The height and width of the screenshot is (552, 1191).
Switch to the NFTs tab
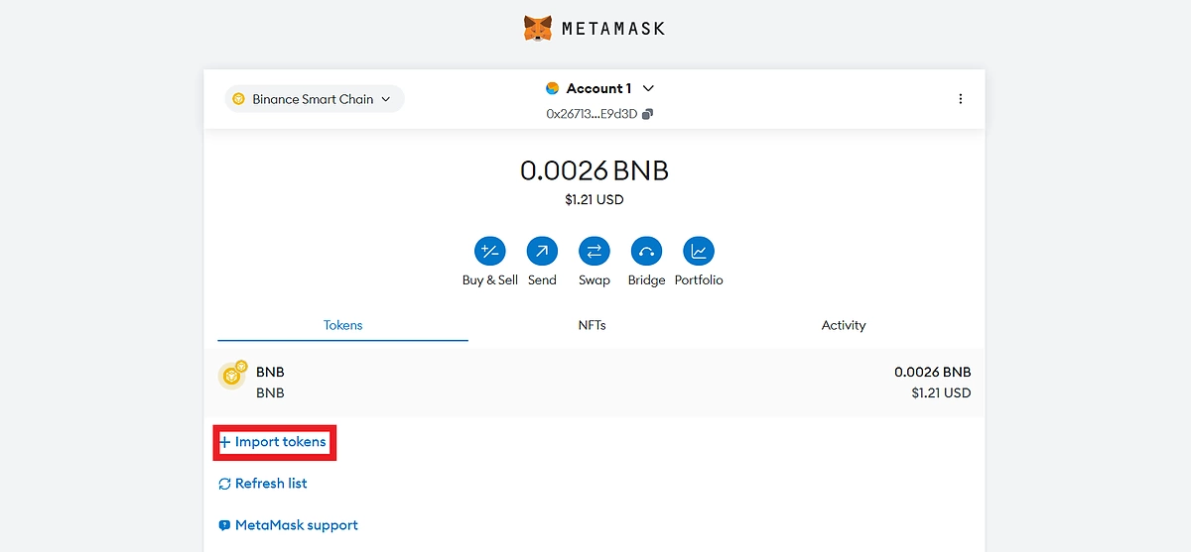[x=593, y=325]
